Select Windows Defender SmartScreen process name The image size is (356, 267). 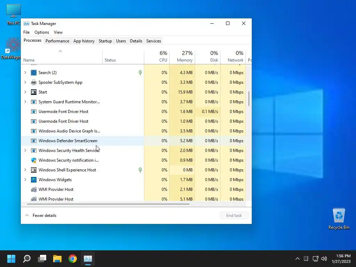coord(68,141)
